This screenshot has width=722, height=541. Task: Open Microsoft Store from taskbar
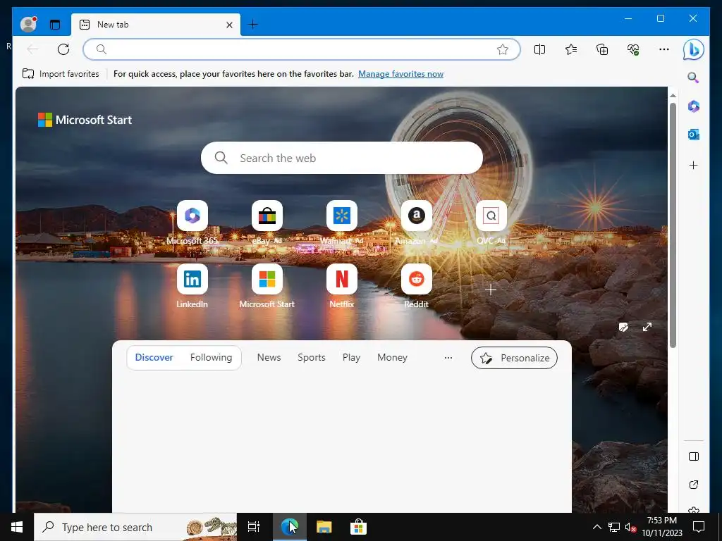tap(358, 527)
